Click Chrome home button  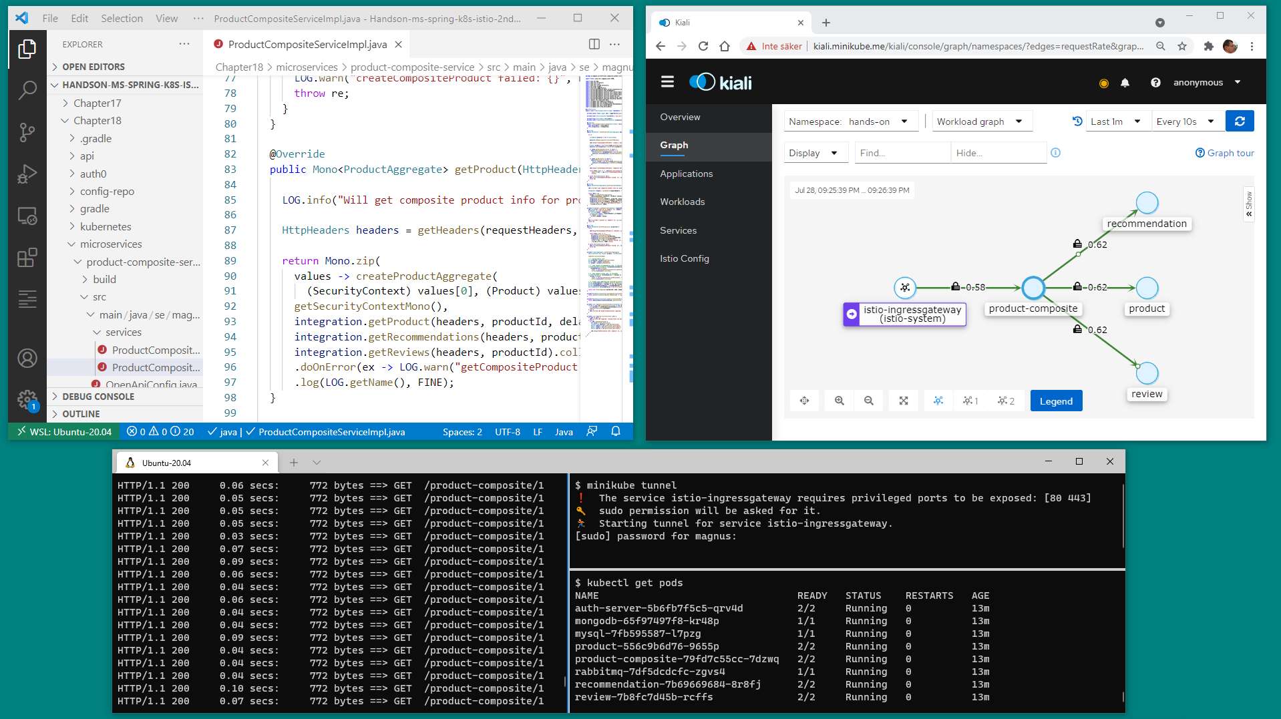(x=725, y=46)
